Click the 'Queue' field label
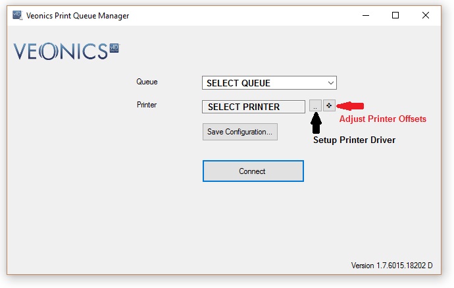 click(x=147, y=82)
